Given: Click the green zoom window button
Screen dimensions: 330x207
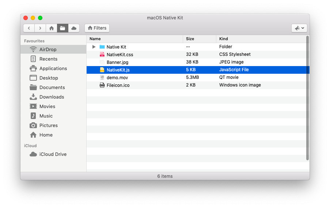Looking at the screenshot, I should (x=40, y=18).
